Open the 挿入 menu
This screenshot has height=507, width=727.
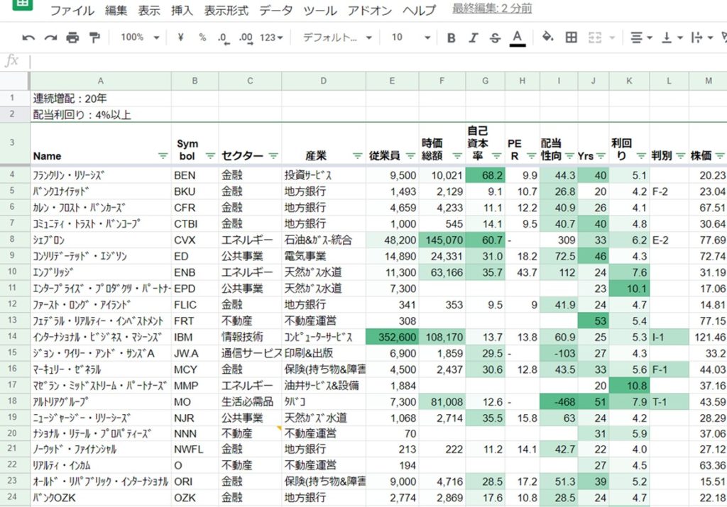pyautogui.click(x=182, y=10)
